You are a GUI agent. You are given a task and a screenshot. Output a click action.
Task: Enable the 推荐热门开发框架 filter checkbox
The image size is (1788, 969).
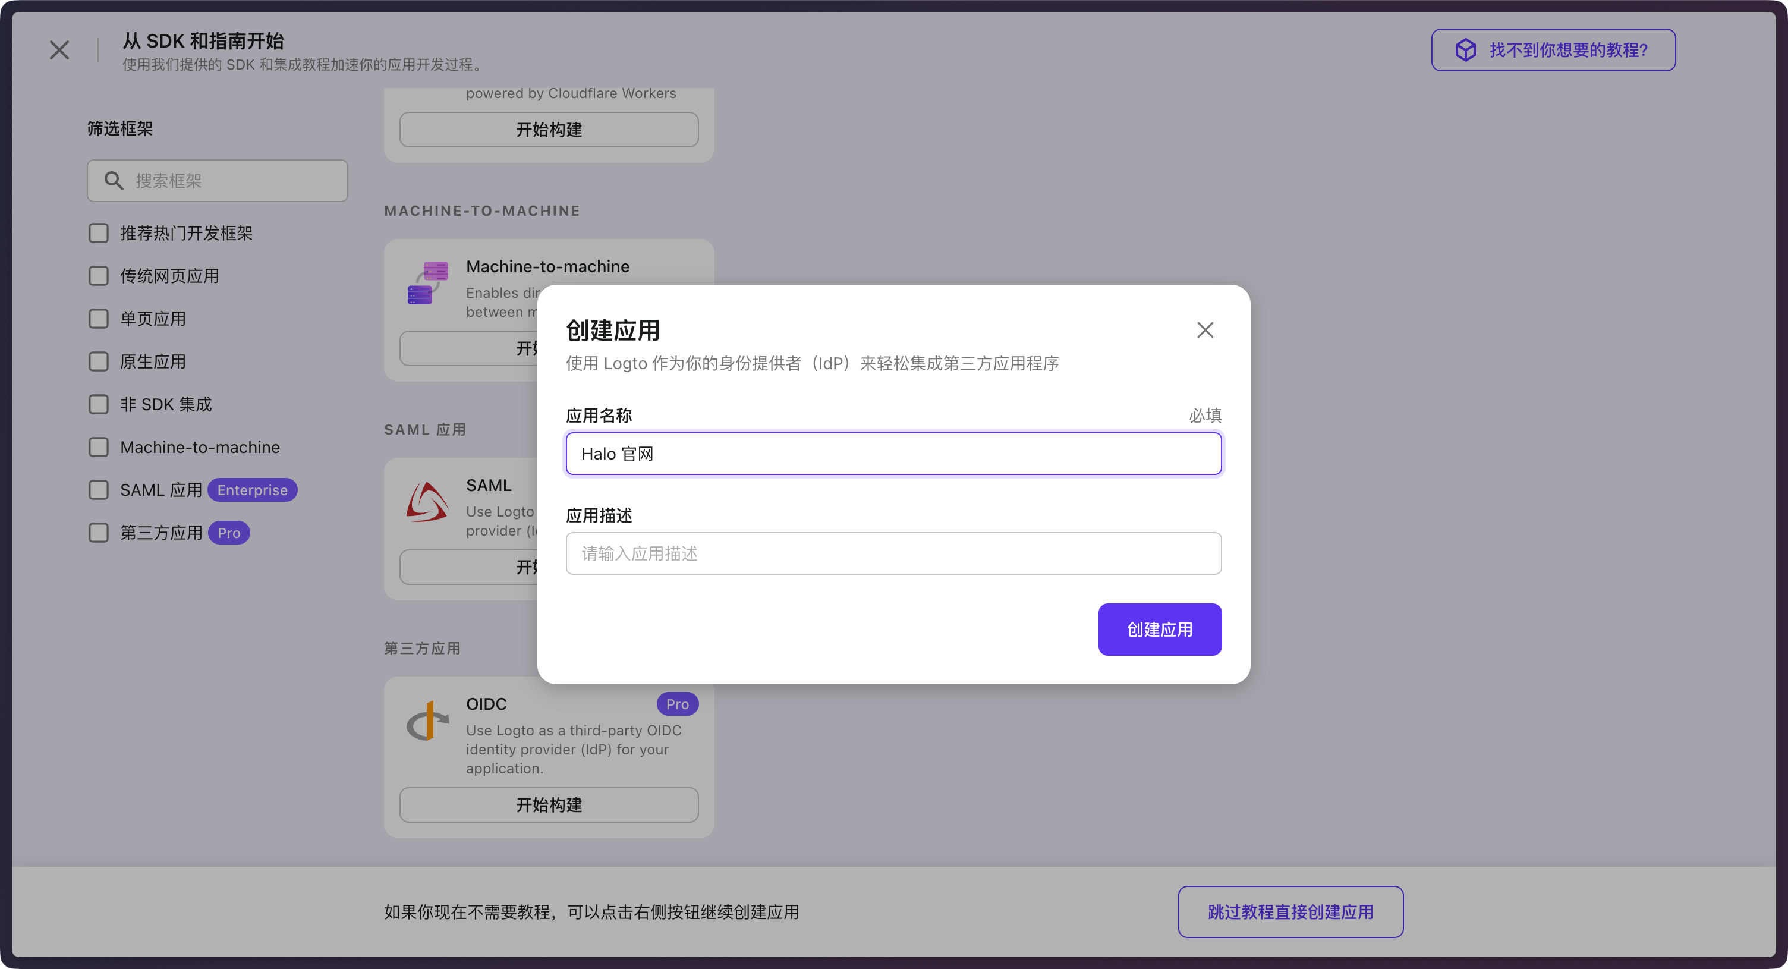coord(98,233)
